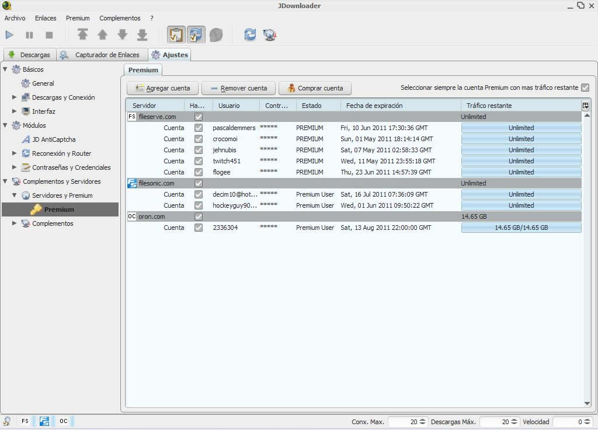Expand the Complementos child node
Viewport: 598px width, 430px height.
[x=14, y=223]
